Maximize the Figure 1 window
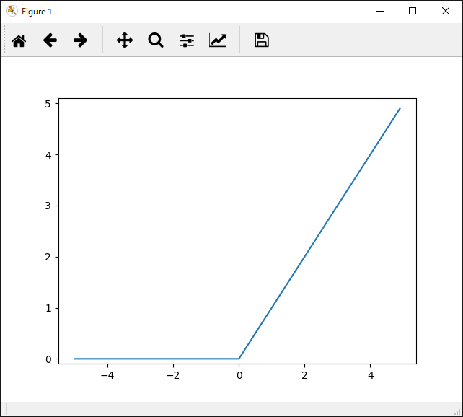This screenshot has width=463, height=417. 413,12
